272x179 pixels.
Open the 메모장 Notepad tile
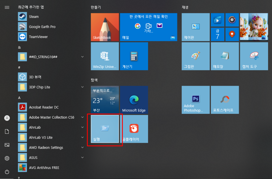tap(225, 56)
